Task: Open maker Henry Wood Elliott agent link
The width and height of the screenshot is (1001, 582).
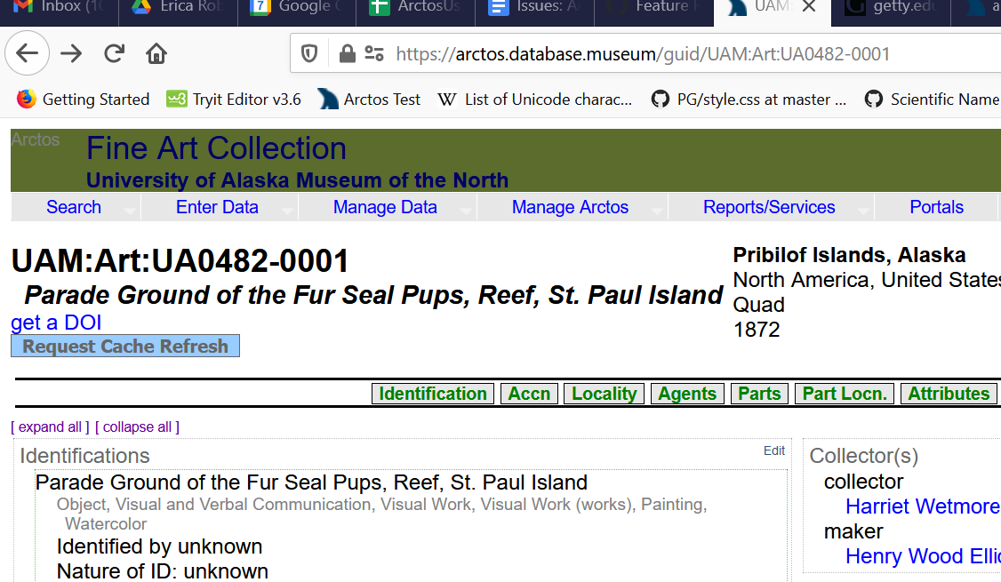Action: tap(923, 556)
